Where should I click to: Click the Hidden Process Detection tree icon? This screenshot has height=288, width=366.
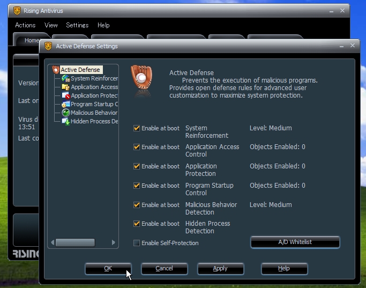coord(65,121)
